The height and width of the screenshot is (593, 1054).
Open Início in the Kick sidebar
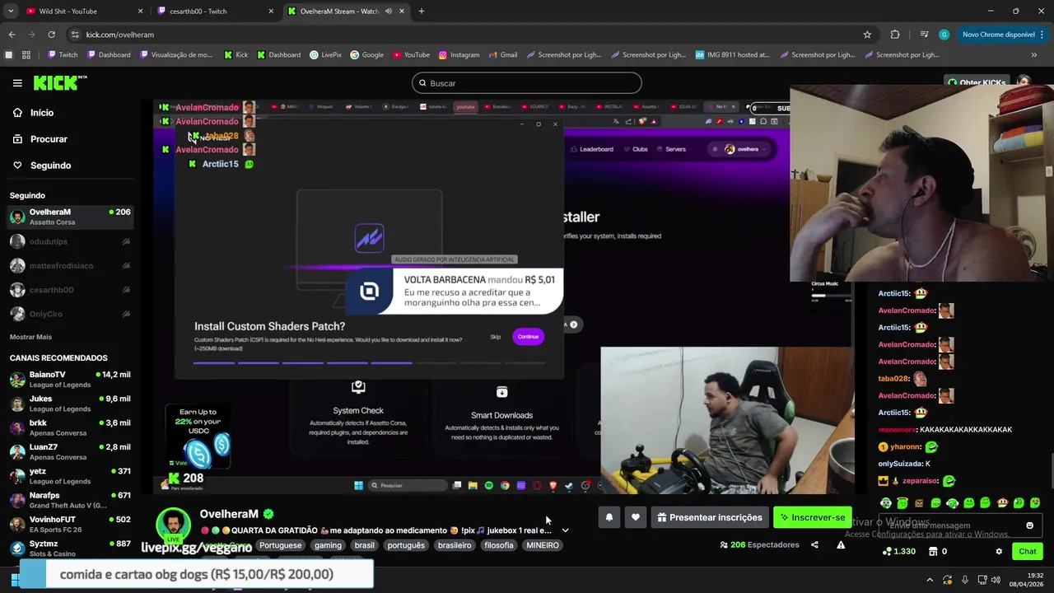click(41, 113)
